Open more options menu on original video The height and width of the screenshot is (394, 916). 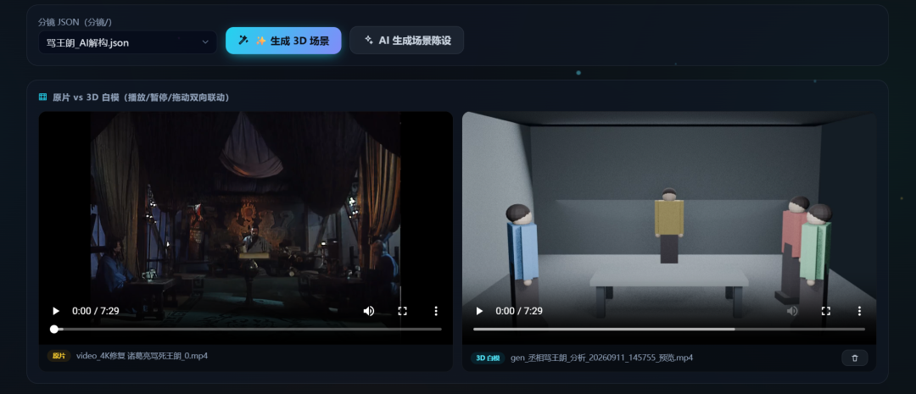coord(436,311)
